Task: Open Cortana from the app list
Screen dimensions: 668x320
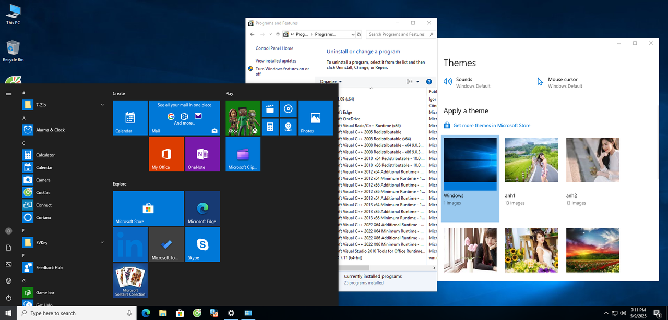Action: coord(64,217)
